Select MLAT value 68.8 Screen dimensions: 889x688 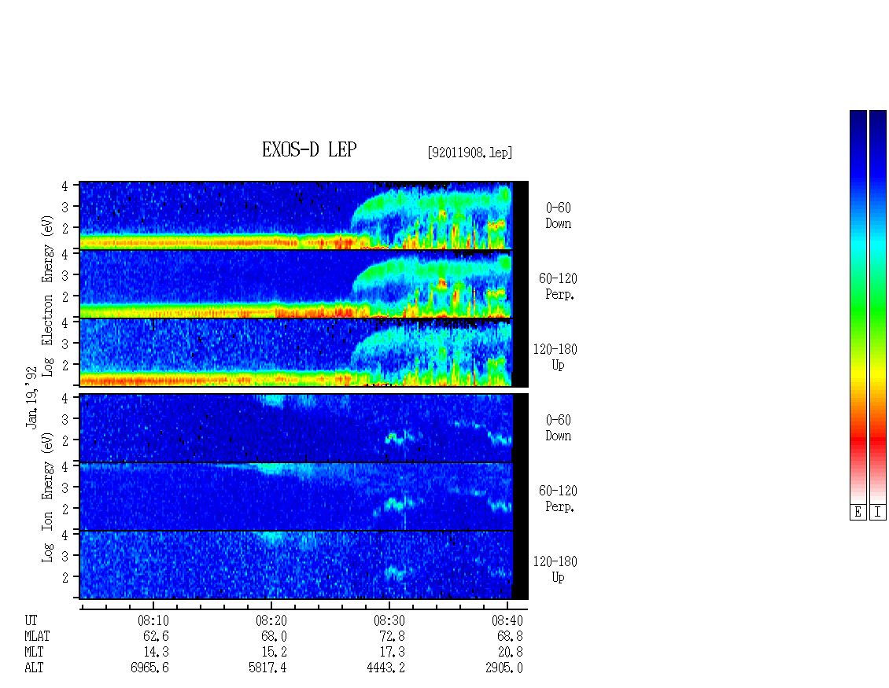pyautogui.click(x=511, y=636)
